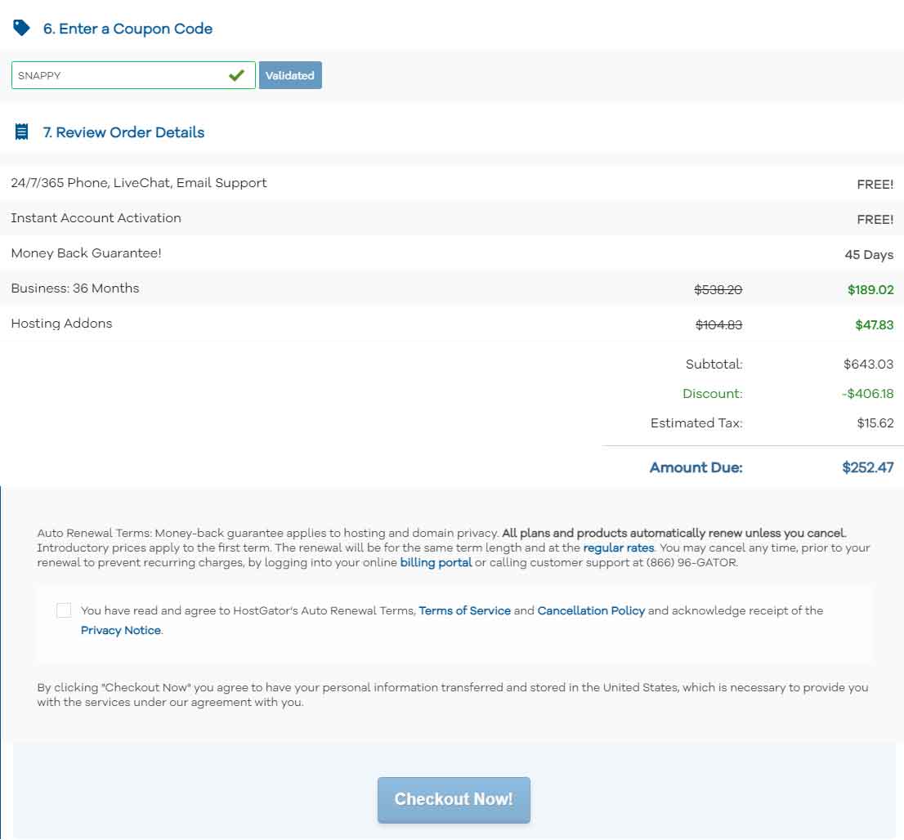Click the Hosting Addons line item

[x=61, y=324]
